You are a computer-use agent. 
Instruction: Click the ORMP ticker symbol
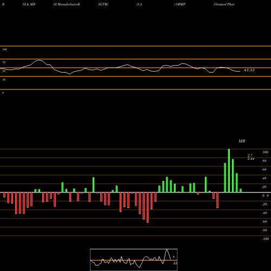point(180,4)
